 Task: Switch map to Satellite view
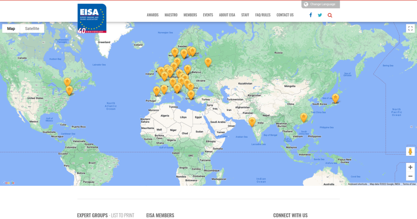[32, 28]
